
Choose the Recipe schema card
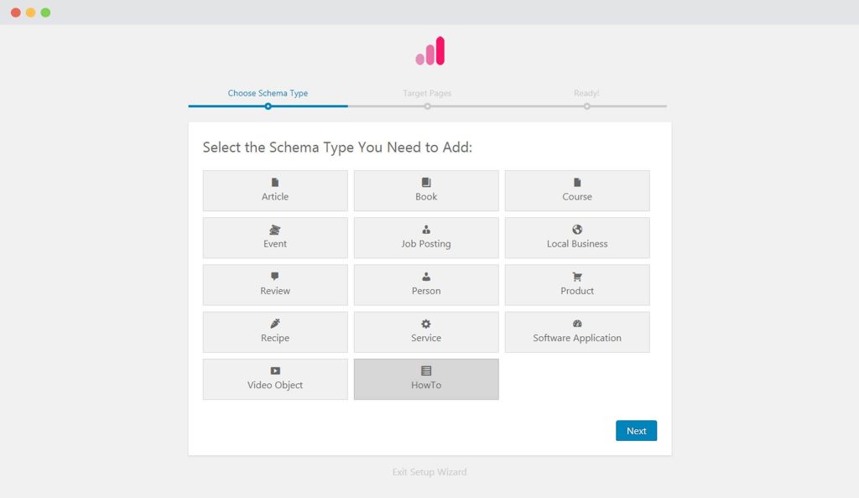[275, 331]
